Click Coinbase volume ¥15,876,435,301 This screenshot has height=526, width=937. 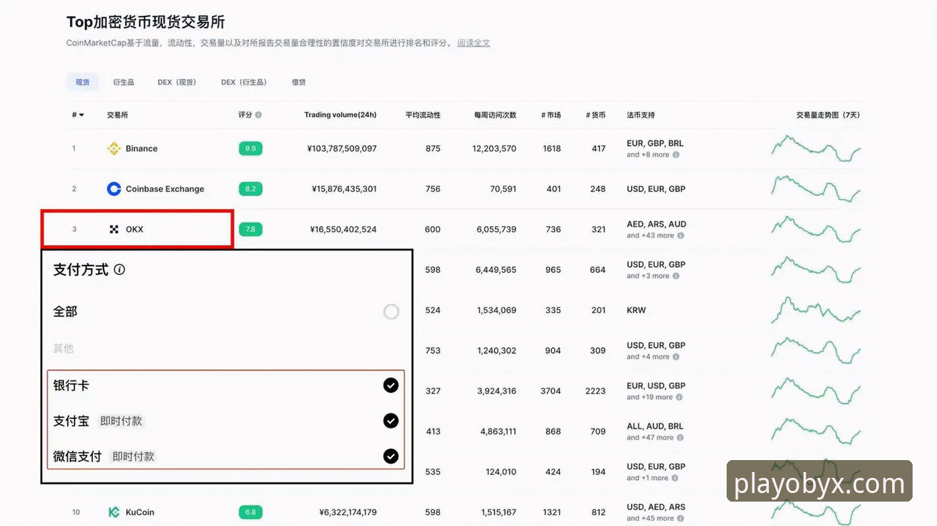point(344,189)
